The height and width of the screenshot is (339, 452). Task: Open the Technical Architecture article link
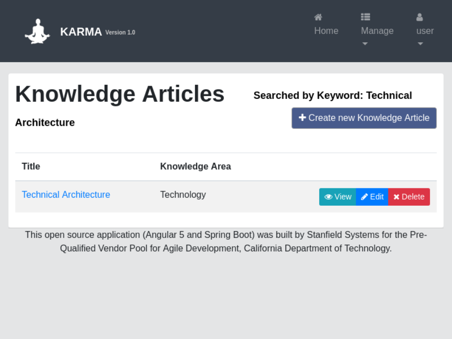pyautogui.click(x=66, y=194)
